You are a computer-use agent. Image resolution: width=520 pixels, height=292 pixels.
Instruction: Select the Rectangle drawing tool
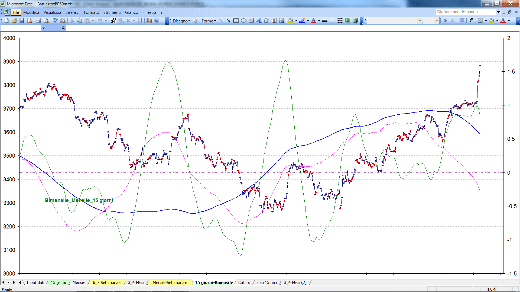(236, 21)
